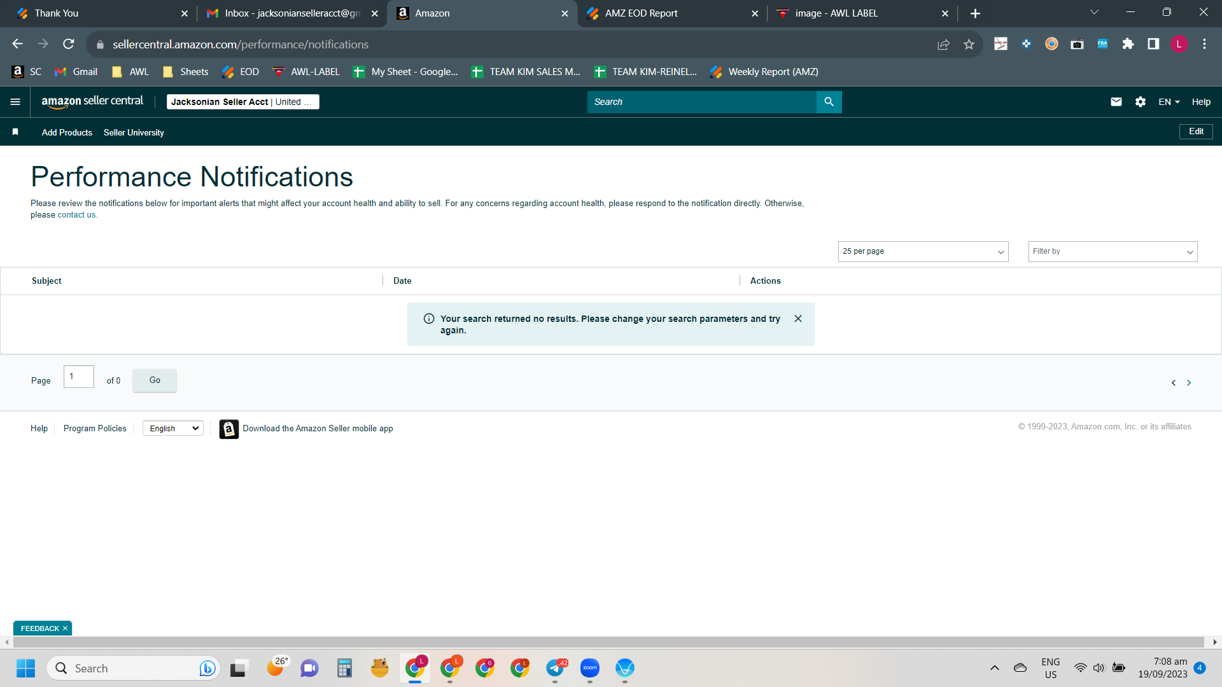This screenshot has width=1222, height=687.
Task: Bookmark this page with star icon
Action: [x=969, y=44]
